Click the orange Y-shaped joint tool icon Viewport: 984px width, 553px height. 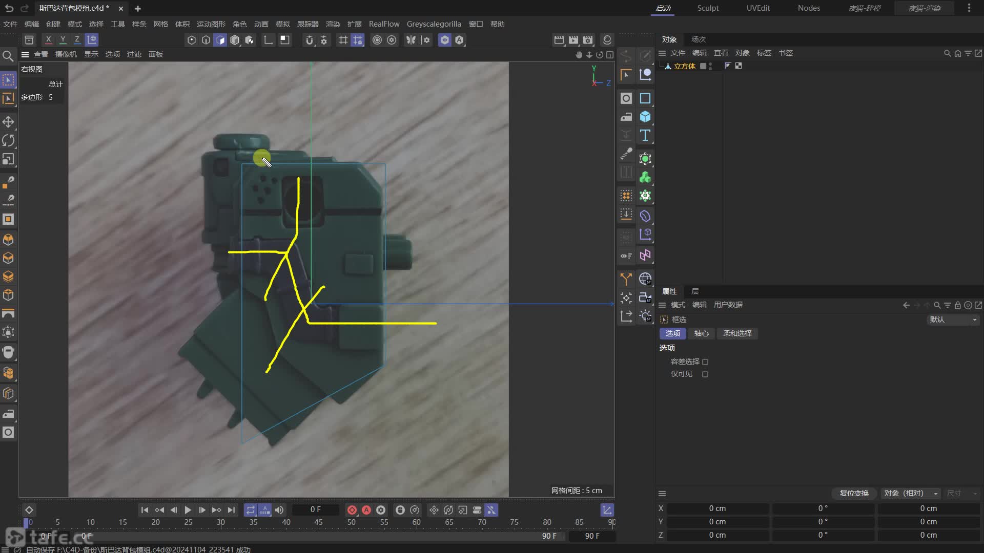(x=626, y=279)
